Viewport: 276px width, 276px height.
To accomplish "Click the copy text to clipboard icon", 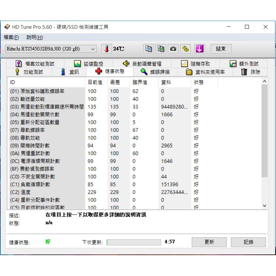I will 149,49.
